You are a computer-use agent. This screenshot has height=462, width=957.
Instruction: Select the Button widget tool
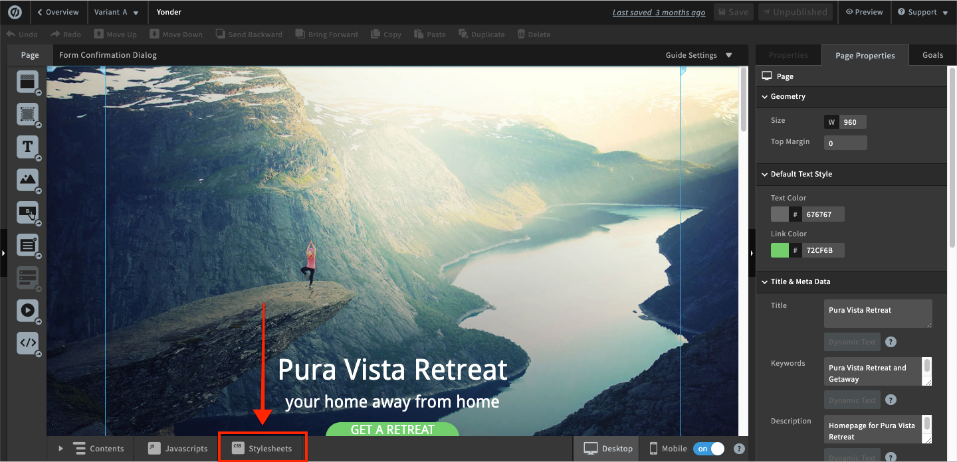tap(27, 212)
